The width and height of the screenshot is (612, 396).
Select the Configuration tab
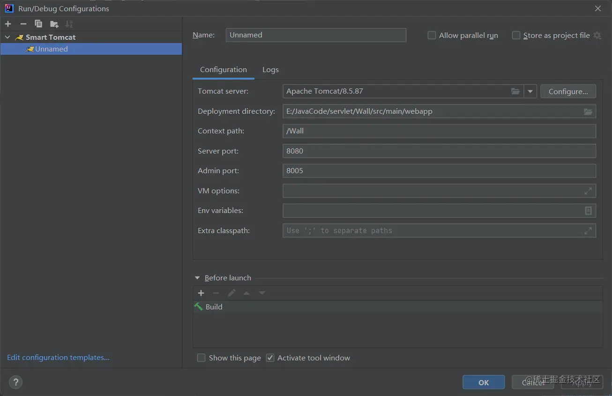point(223,70)
